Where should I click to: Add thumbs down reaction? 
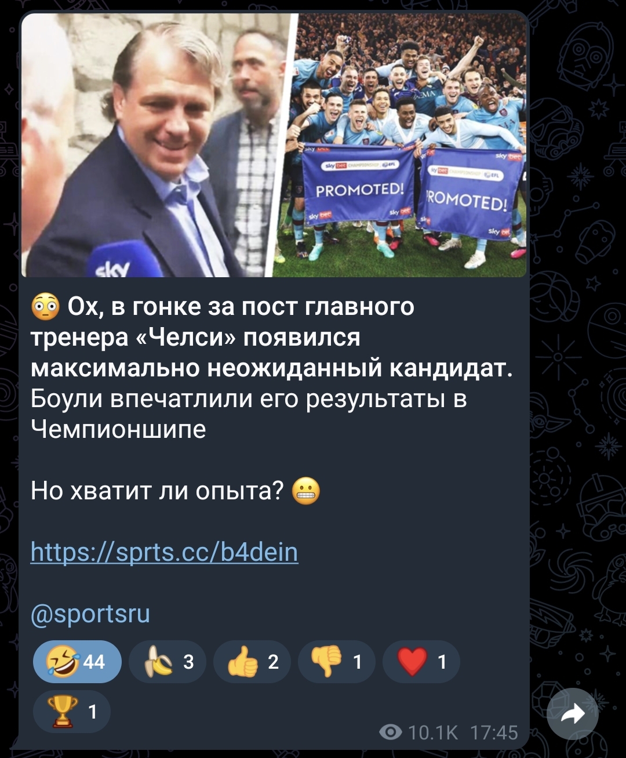click(337, 662)
